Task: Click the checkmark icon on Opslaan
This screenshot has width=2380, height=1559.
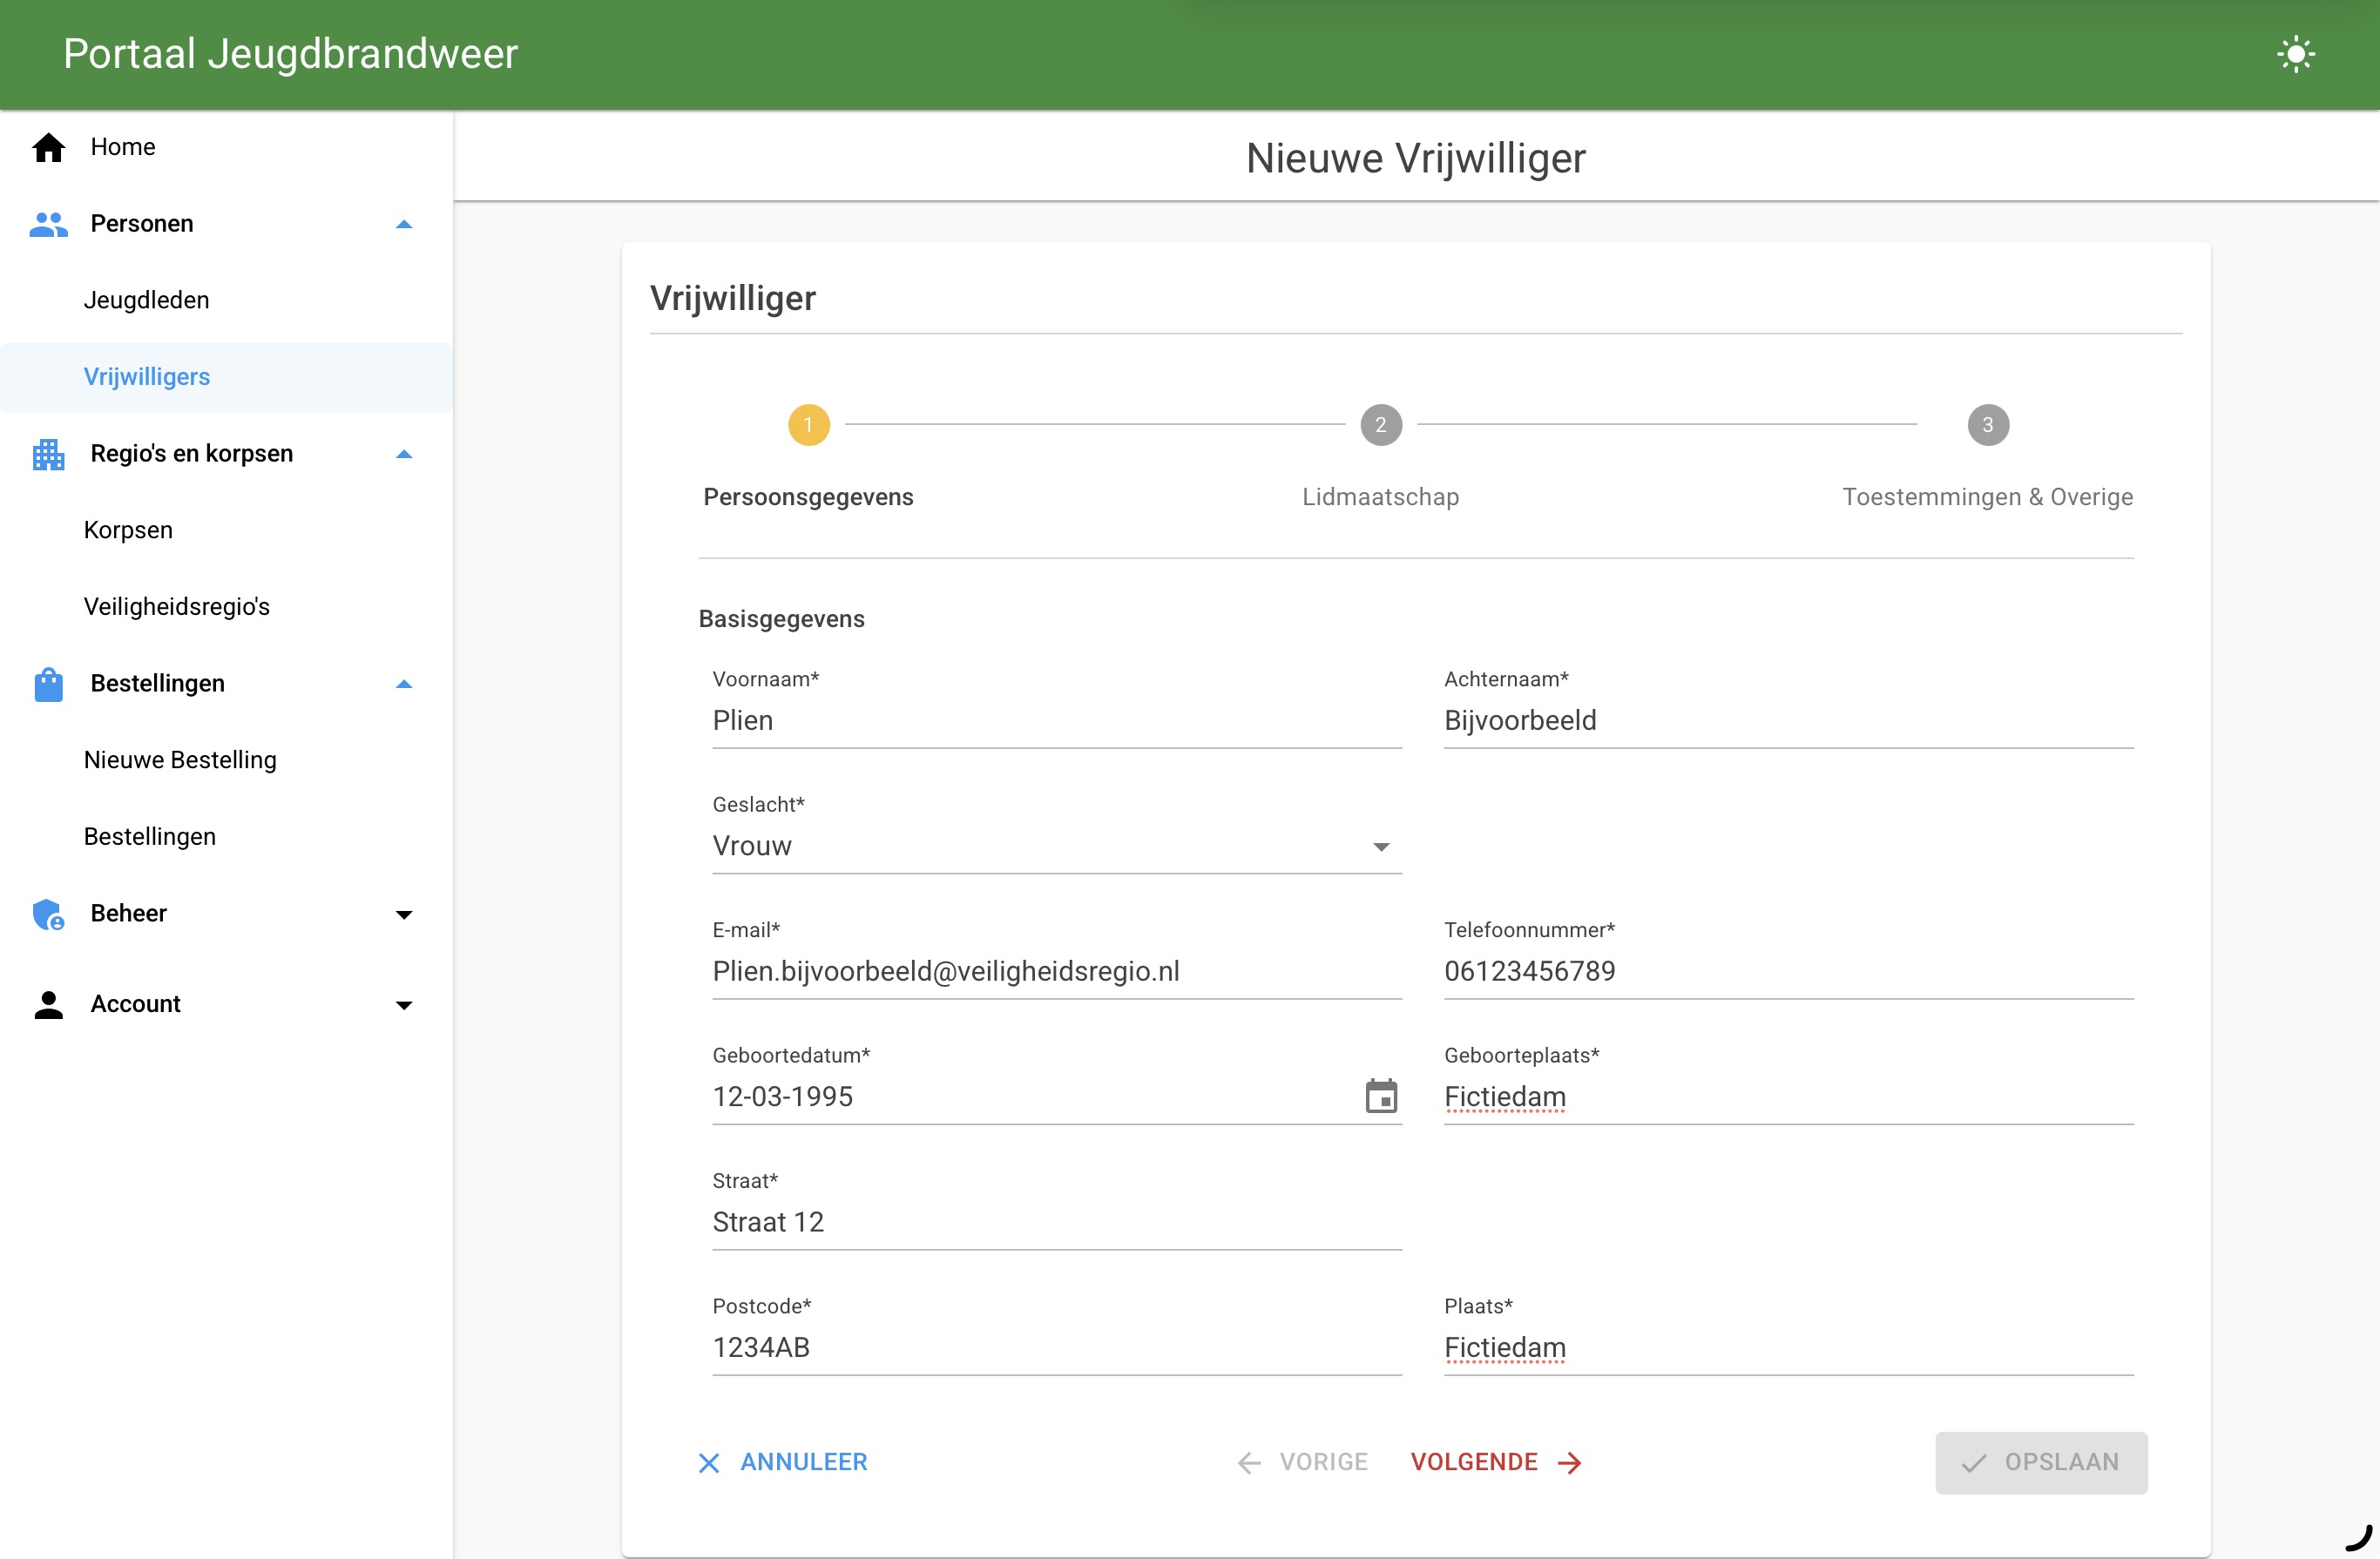Action: [x=1973, y=1463]
